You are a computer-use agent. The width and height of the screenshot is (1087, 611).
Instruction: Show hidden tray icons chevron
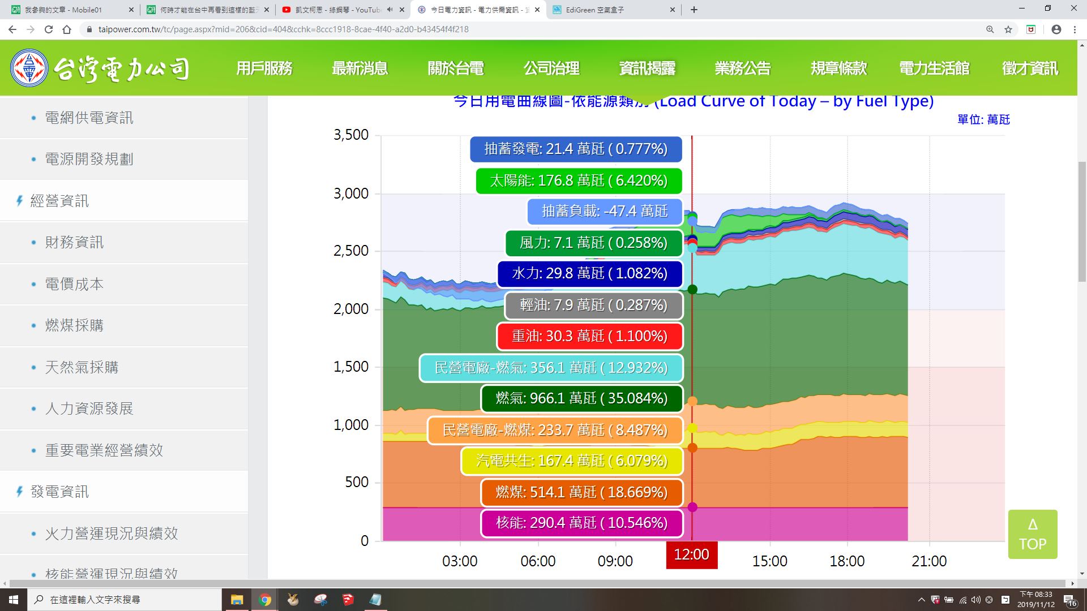[x=921, y=600]
